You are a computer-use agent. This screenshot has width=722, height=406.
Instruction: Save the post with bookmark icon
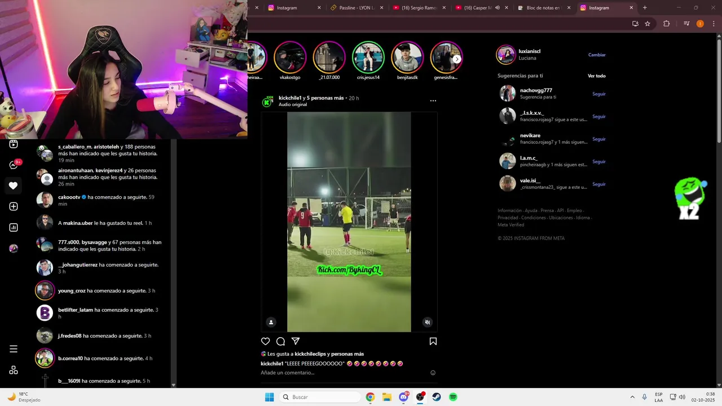[433, 341]
